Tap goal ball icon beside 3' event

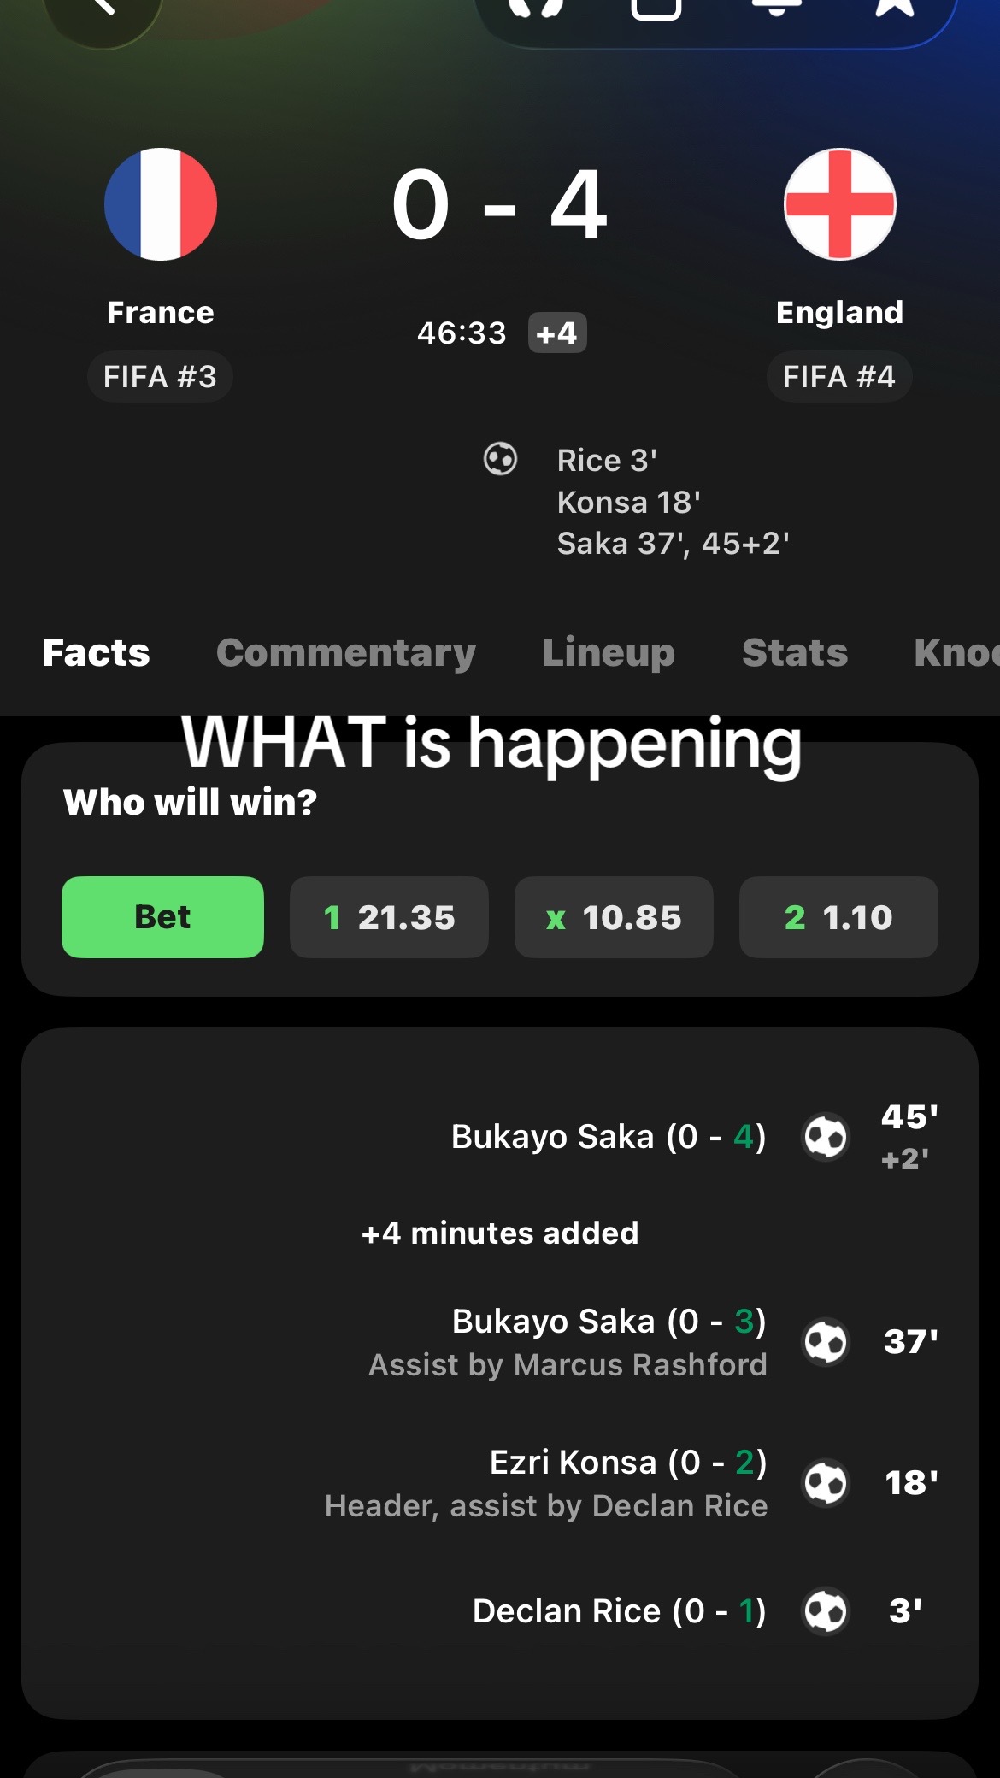826,1611
